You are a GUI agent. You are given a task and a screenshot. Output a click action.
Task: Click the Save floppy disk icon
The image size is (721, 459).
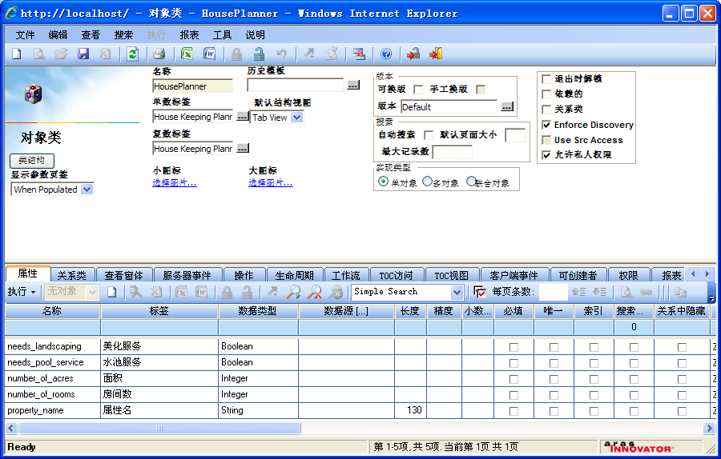pos(83,54)
